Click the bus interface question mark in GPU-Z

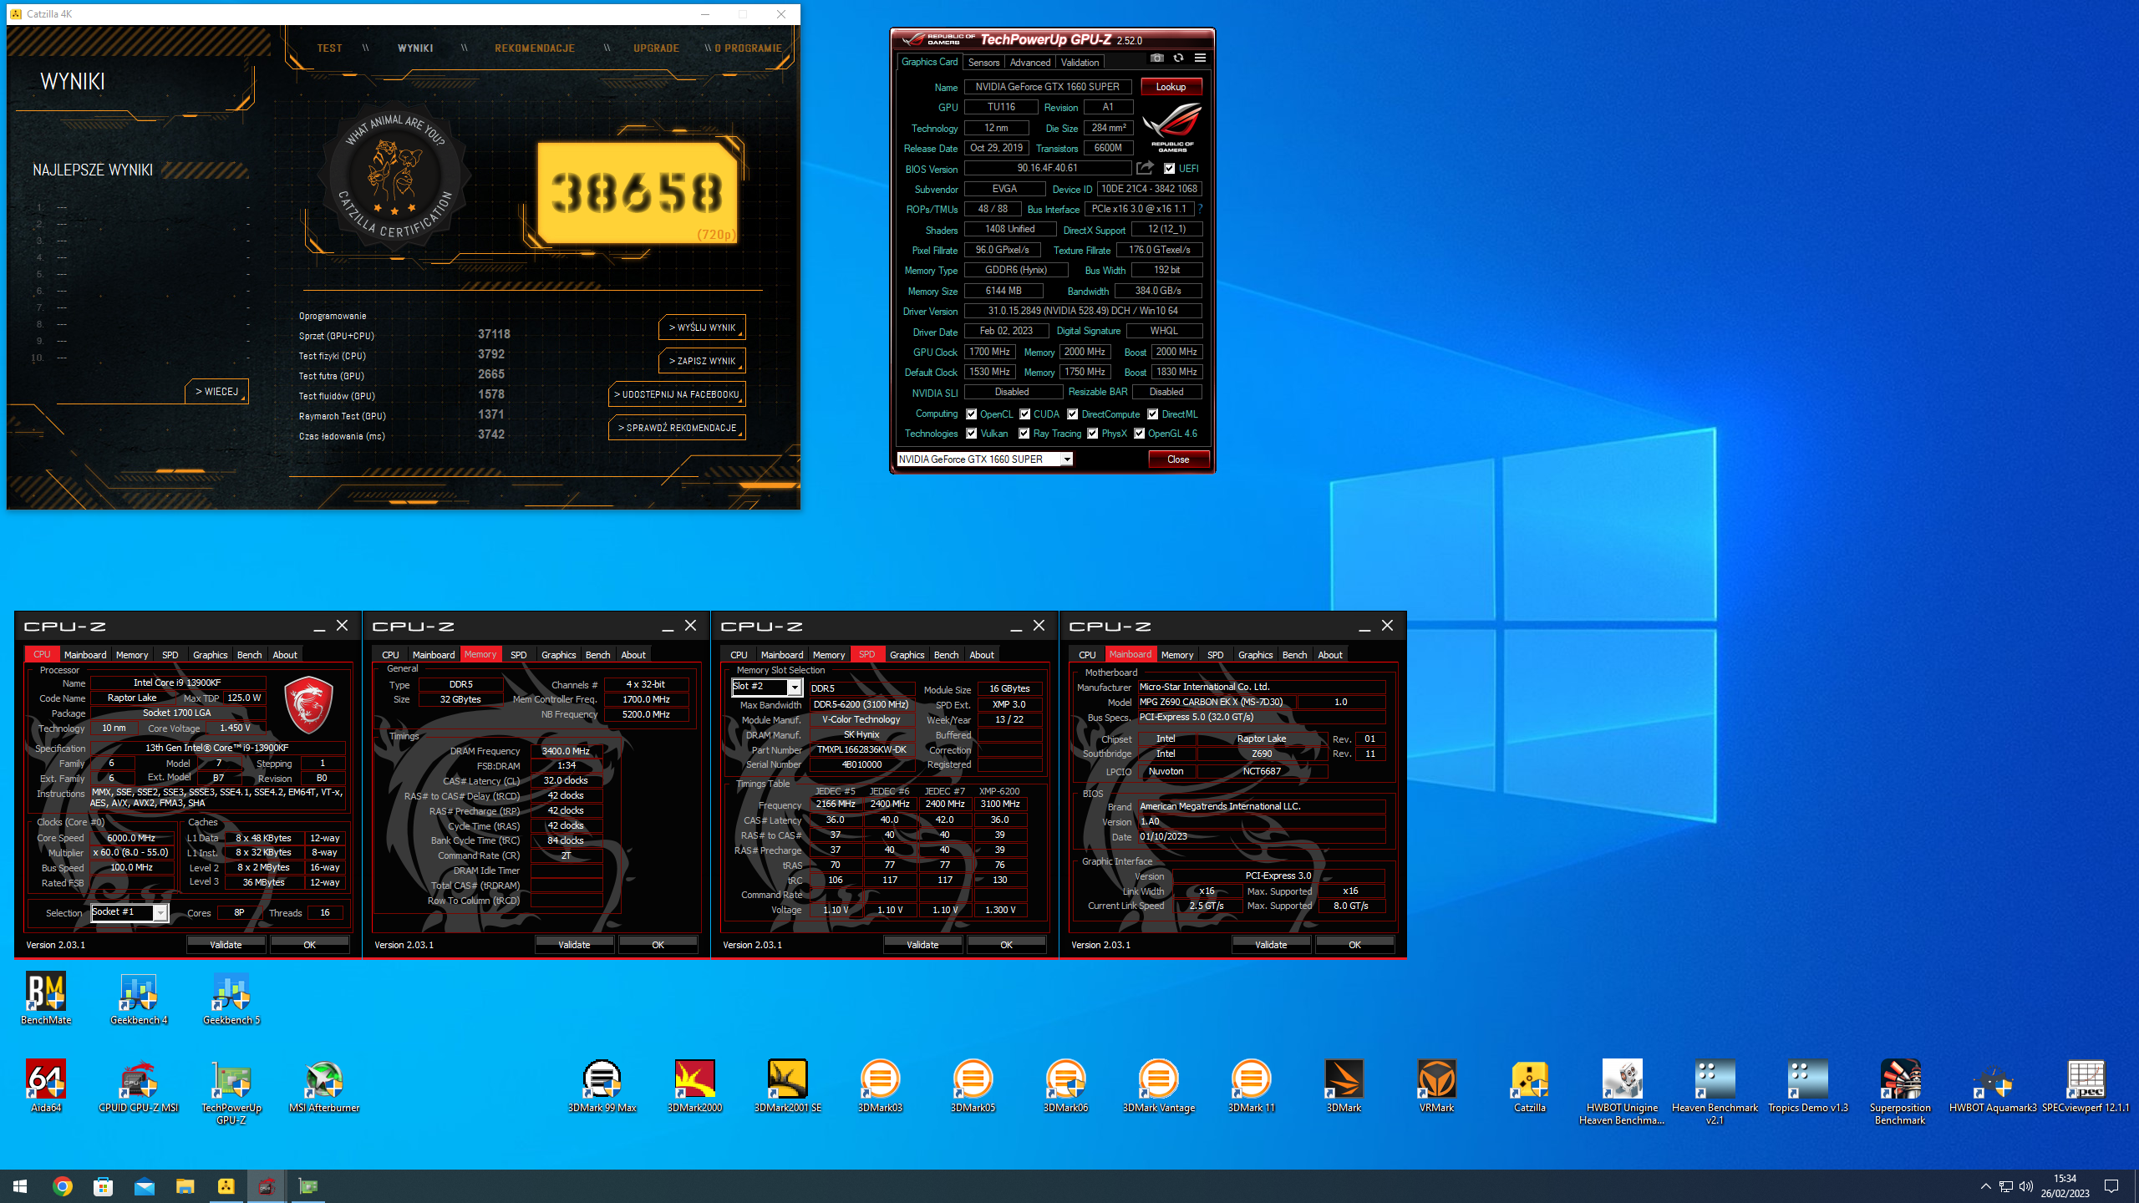1200,209
